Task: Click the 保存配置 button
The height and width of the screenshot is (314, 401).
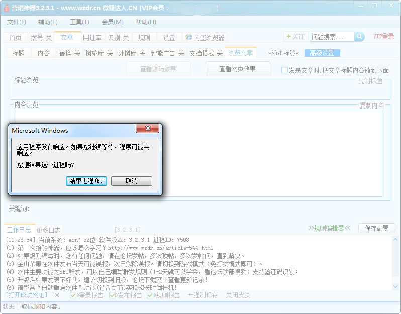Action: point(377,228)
